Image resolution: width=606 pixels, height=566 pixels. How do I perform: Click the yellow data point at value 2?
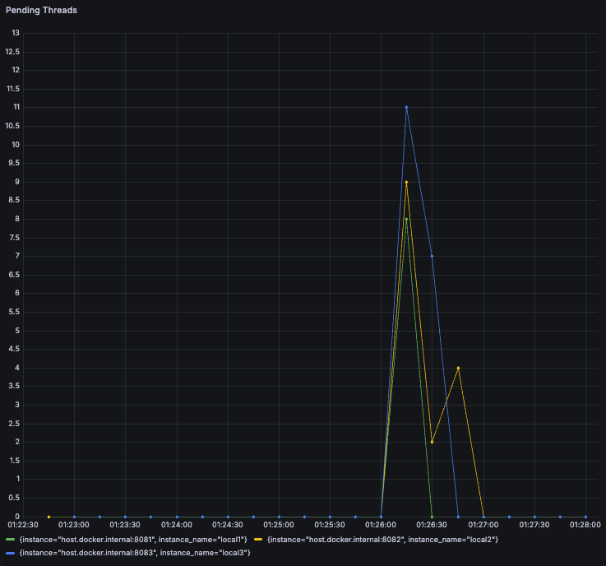pos(432,443)
